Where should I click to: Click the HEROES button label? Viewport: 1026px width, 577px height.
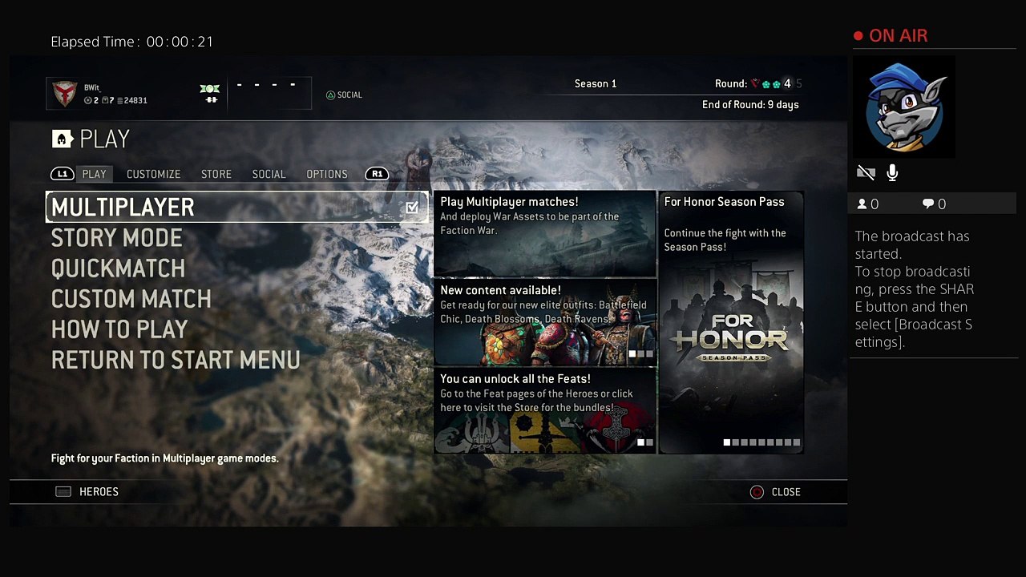tap(99, 492)
